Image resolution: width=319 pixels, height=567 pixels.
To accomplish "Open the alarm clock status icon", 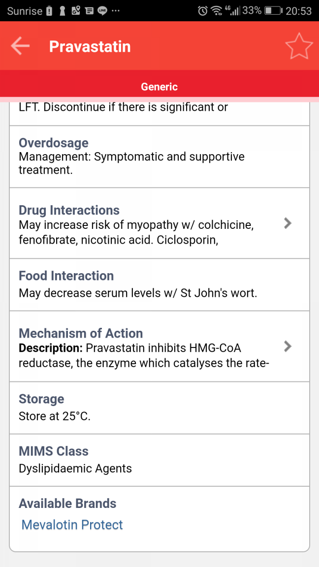I will tap(203, 11).
